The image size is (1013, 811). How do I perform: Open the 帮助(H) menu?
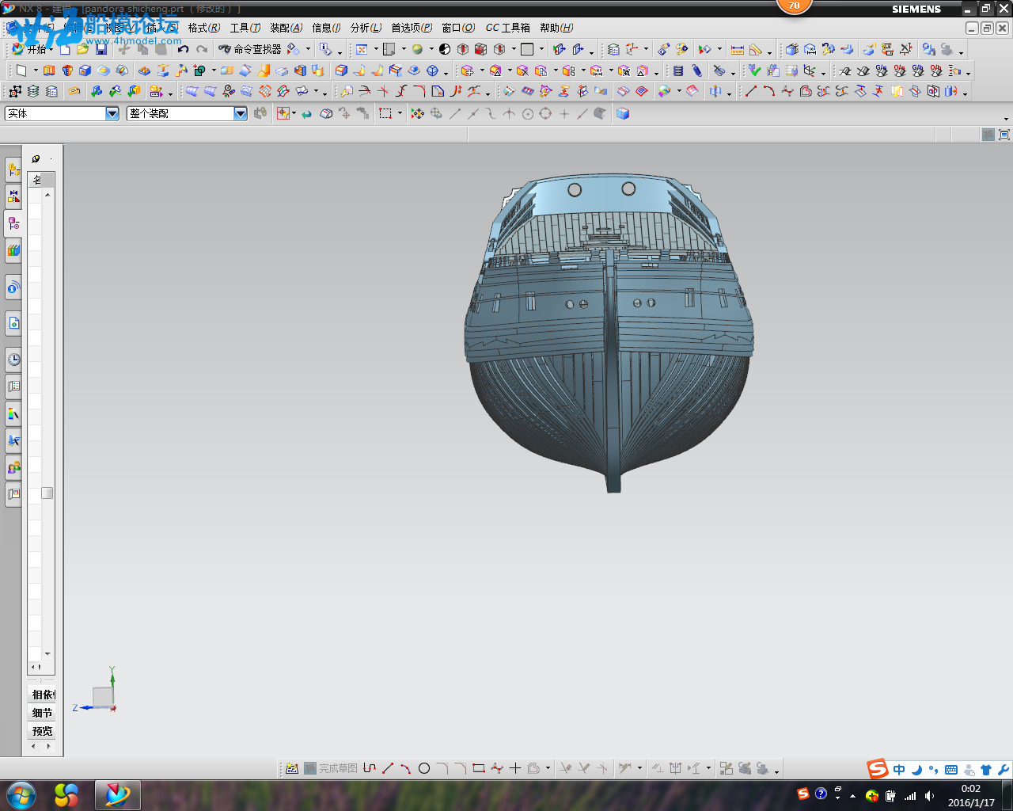(x=556, y=28)
